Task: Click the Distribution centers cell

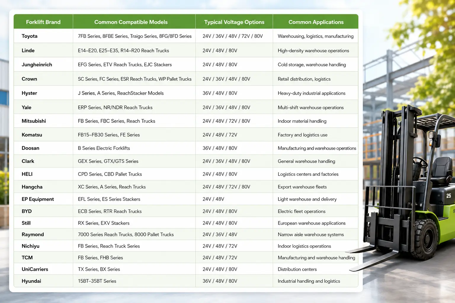Action: point(315,269)
